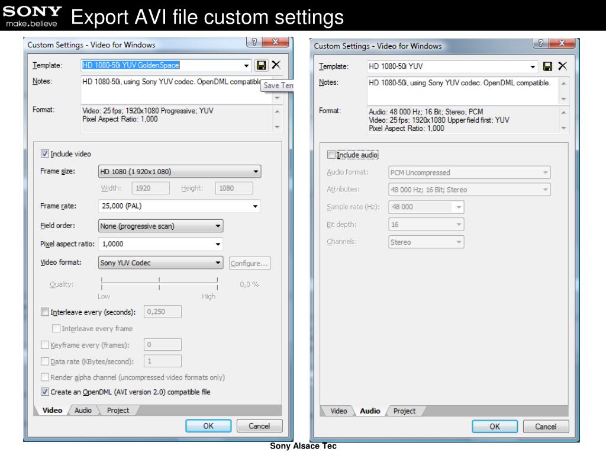Screen dimensions: 606x455
Task: Open Attributes dropdown in Audio dialog
Action: pyautogui.click(x=469, y=190)
